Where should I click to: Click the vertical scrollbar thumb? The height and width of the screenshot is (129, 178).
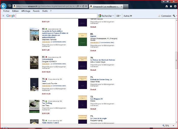pyautogui.click(x=176, y=60)
